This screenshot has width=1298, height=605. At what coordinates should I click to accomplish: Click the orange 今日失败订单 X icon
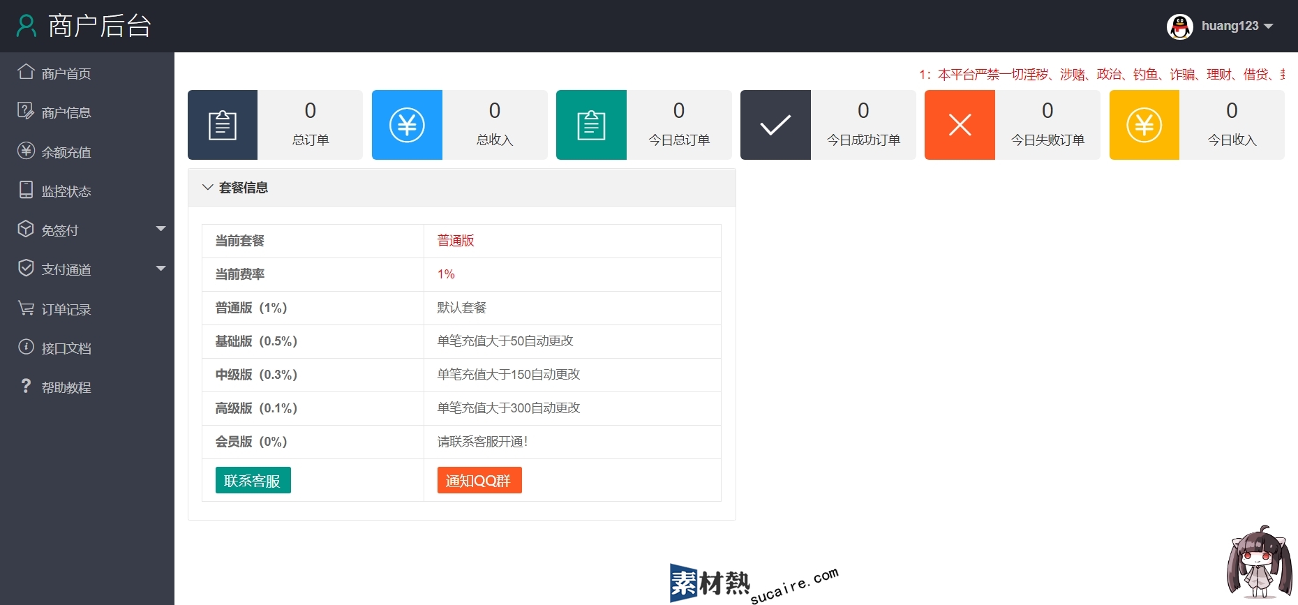(x=960, y=125)
